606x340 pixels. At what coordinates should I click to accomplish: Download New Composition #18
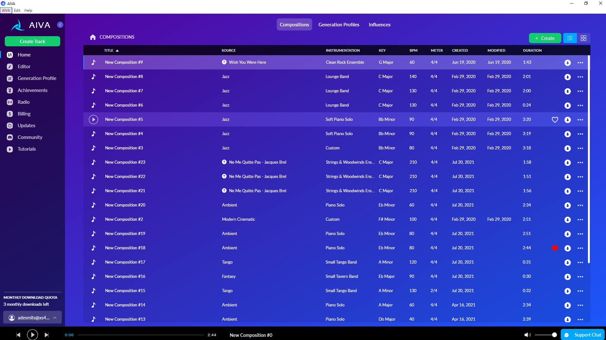tap(568, 248)
